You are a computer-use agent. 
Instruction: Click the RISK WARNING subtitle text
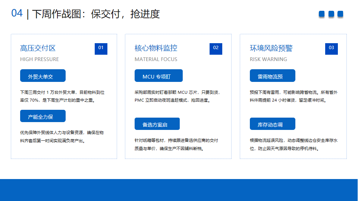(268, 59)
